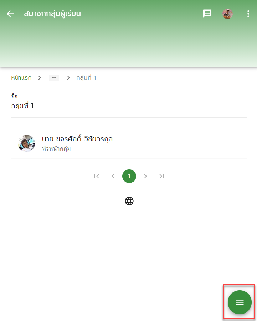
Task: Open the three-dot more options menu
Action: coord(248,14)
